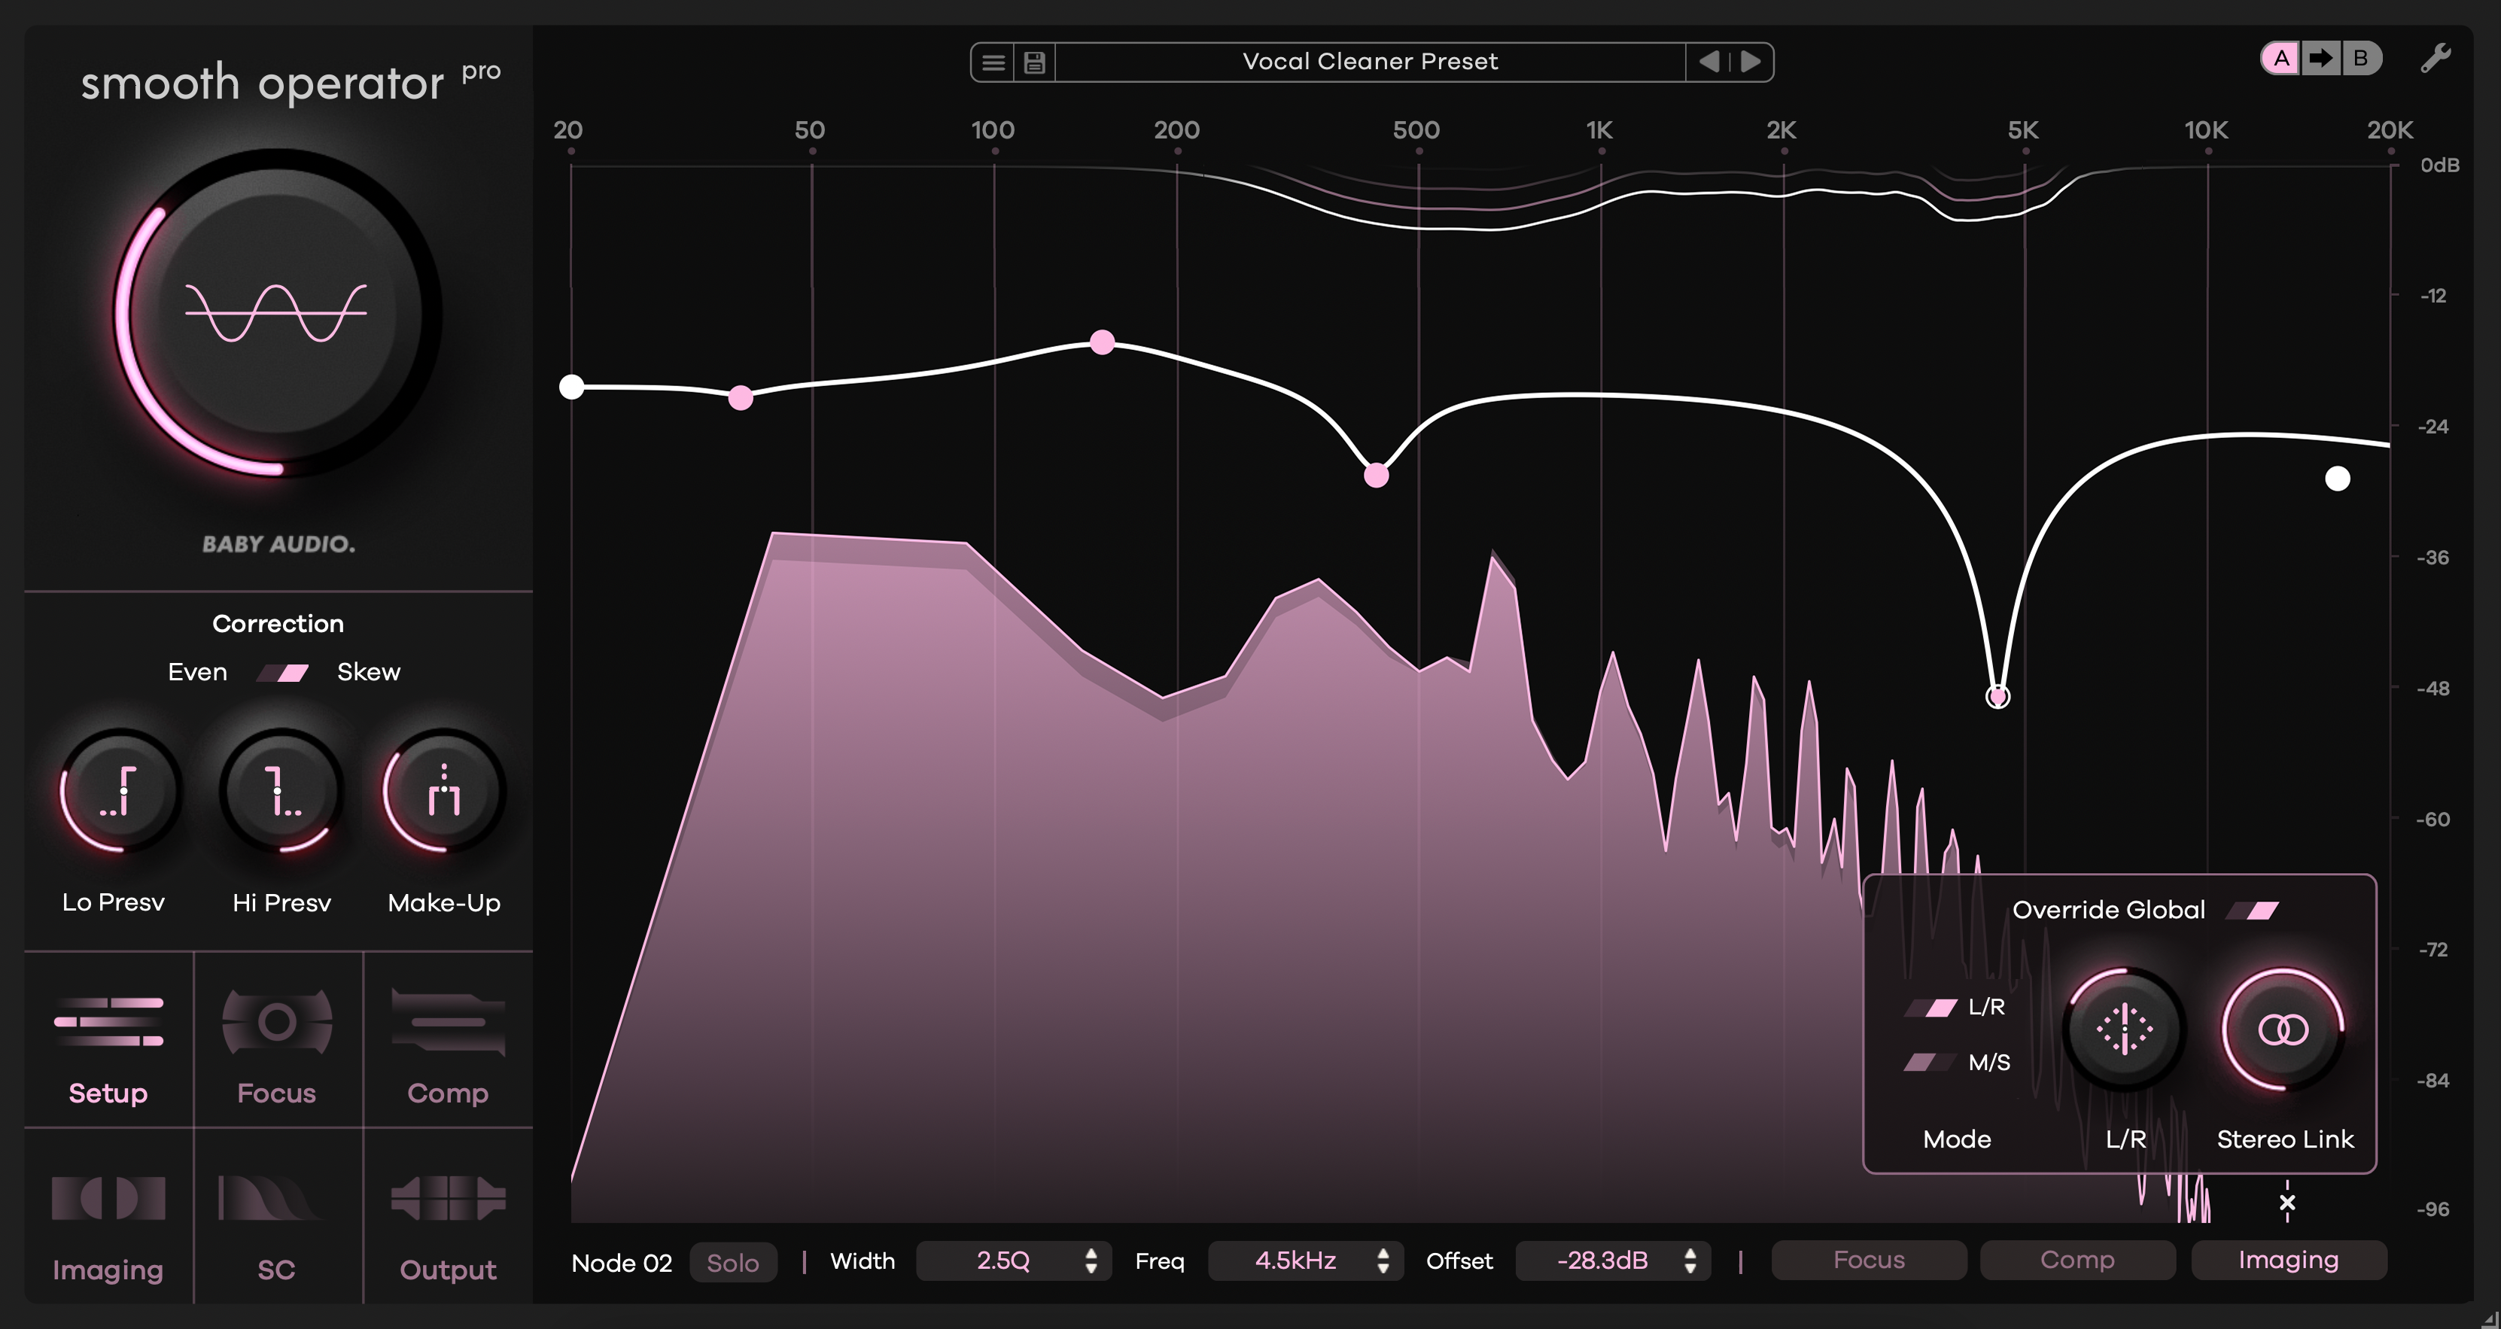2501x1329 pixels.
Task: Increase Width value with stepper arrows
Action: pos(1091,1261)
